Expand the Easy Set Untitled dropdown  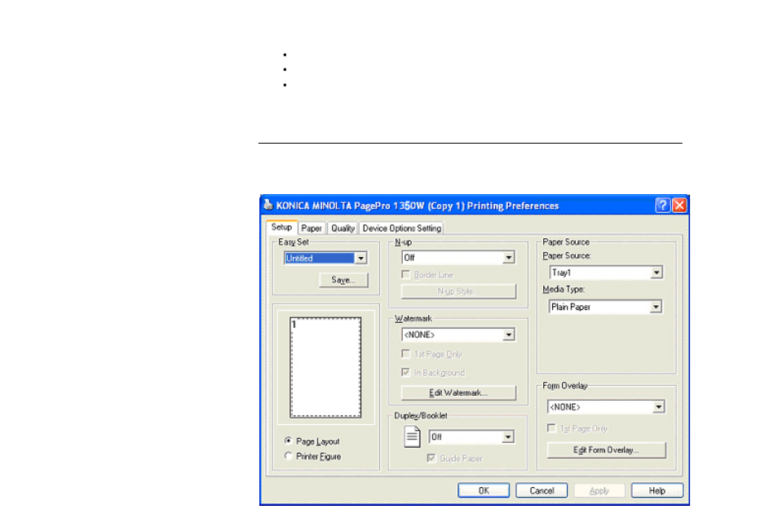[360, 259]
